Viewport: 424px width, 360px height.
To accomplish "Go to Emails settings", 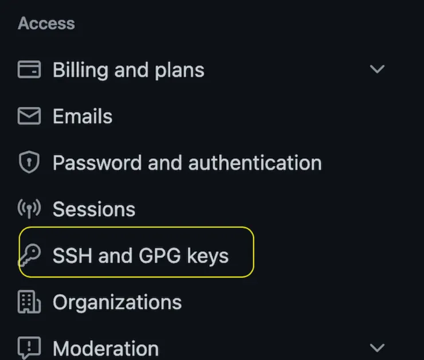I will coord(83,116).
